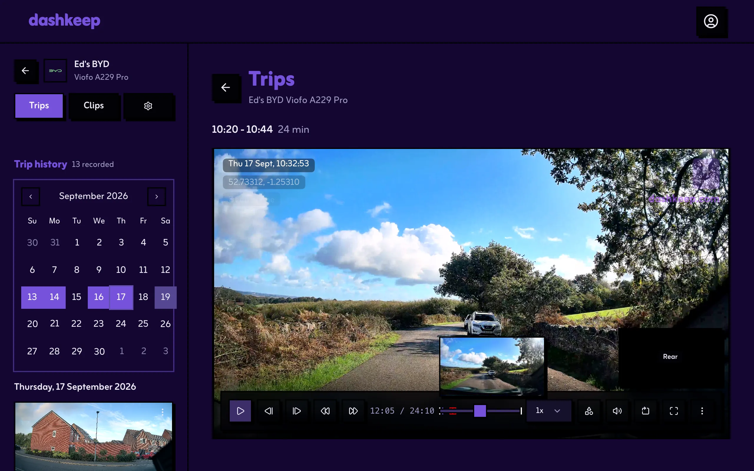The width and height of the screenshot is (754, 471).
Task: Click the 12:05 / 24:10 time readout
Action: [402, 411]
